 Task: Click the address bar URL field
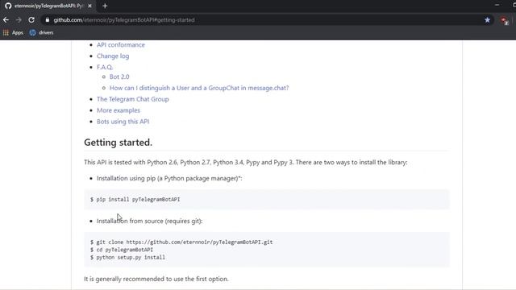(x=264, y=20)
